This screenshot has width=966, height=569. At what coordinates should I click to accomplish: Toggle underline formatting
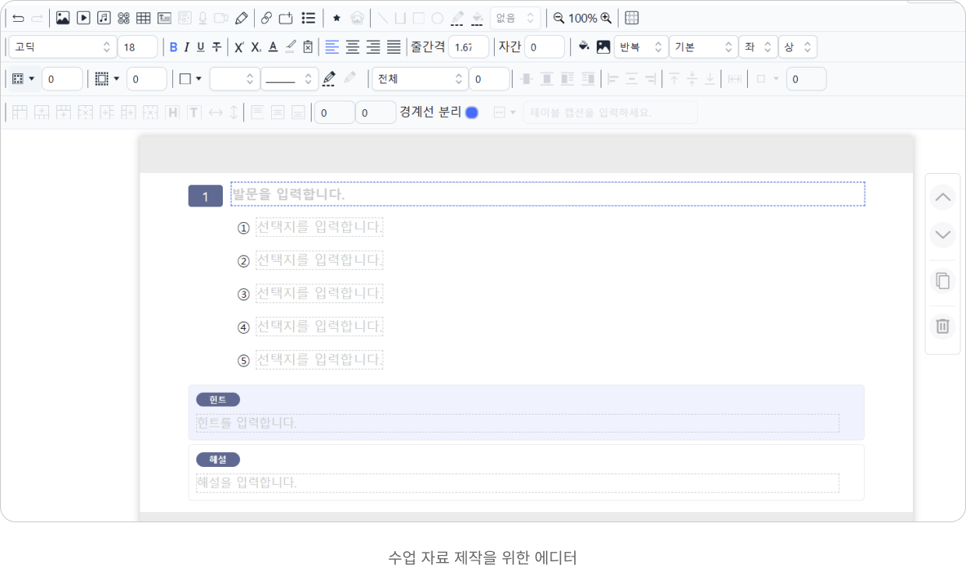pyautogui.click(x=201, y=48)
